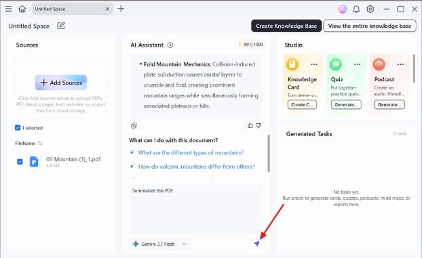Click the Create C... button on Knowledge Card
This screenshot has width=422, height=258.
(x=302, y=104)
